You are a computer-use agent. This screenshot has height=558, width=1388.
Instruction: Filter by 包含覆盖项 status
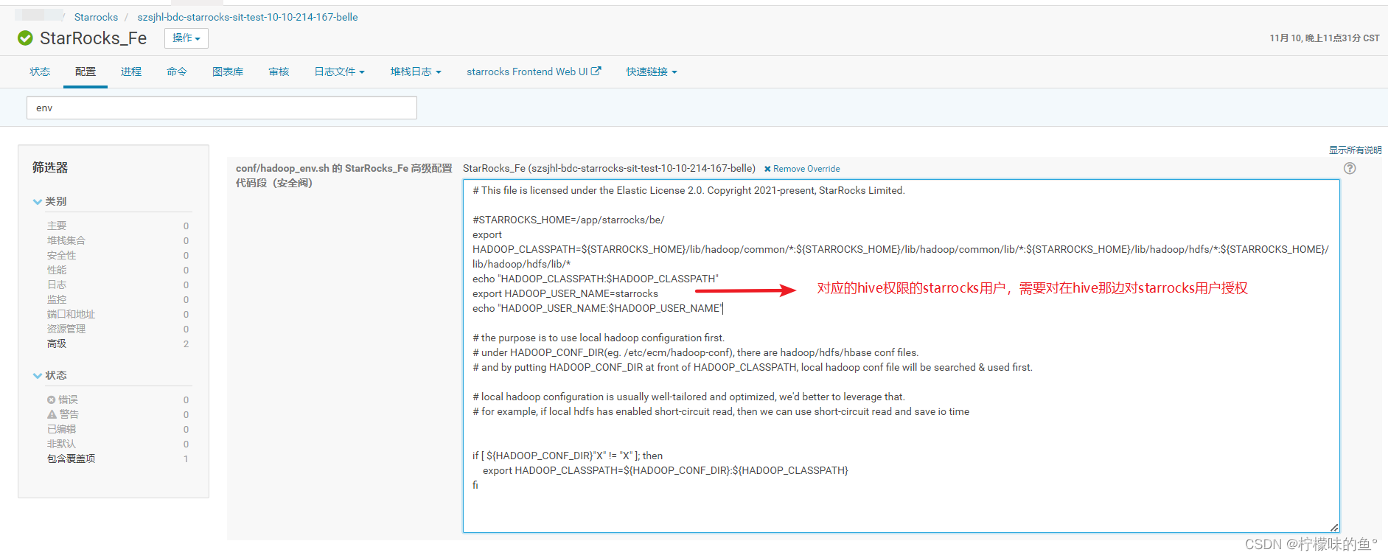click(71, 458)
